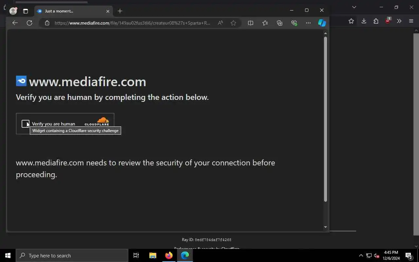Open the Collections icon in Edge
This screenshot has height=262, width=419.
point(280,23)
